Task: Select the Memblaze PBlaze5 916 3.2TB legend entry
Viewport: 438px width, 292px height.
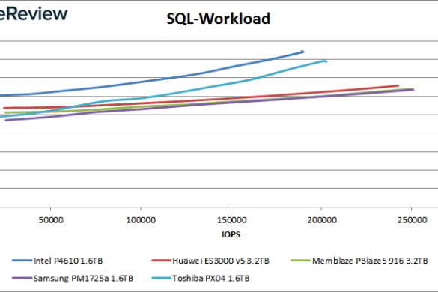Action: [359, 261]
